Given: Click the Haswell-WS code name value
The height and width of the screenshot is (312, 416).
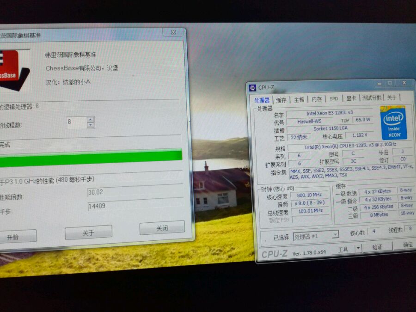Looking at the screenshot, I should [x=309, y=121].
